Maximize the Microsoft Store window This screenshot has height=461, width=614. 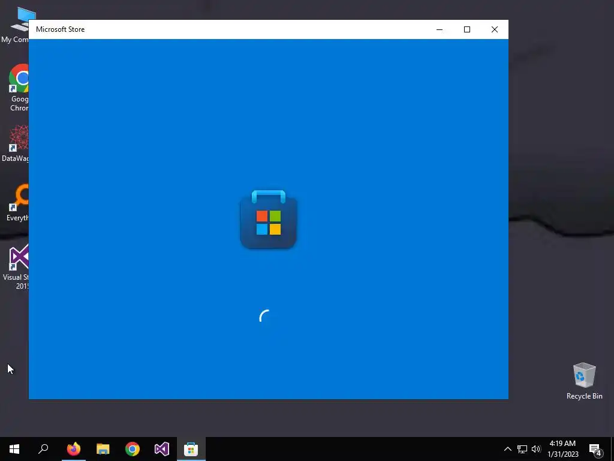466,29
